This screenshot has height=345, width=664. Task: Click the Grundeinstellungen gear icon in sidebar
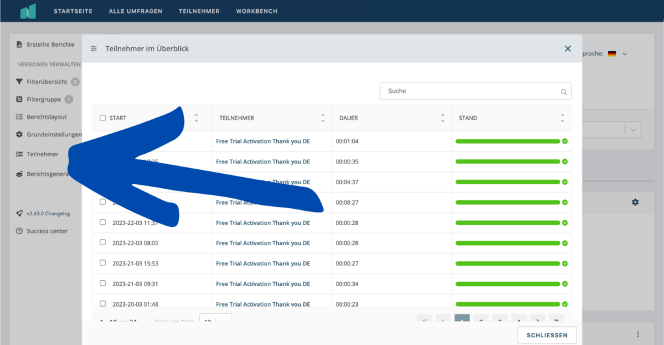point(19,134)
